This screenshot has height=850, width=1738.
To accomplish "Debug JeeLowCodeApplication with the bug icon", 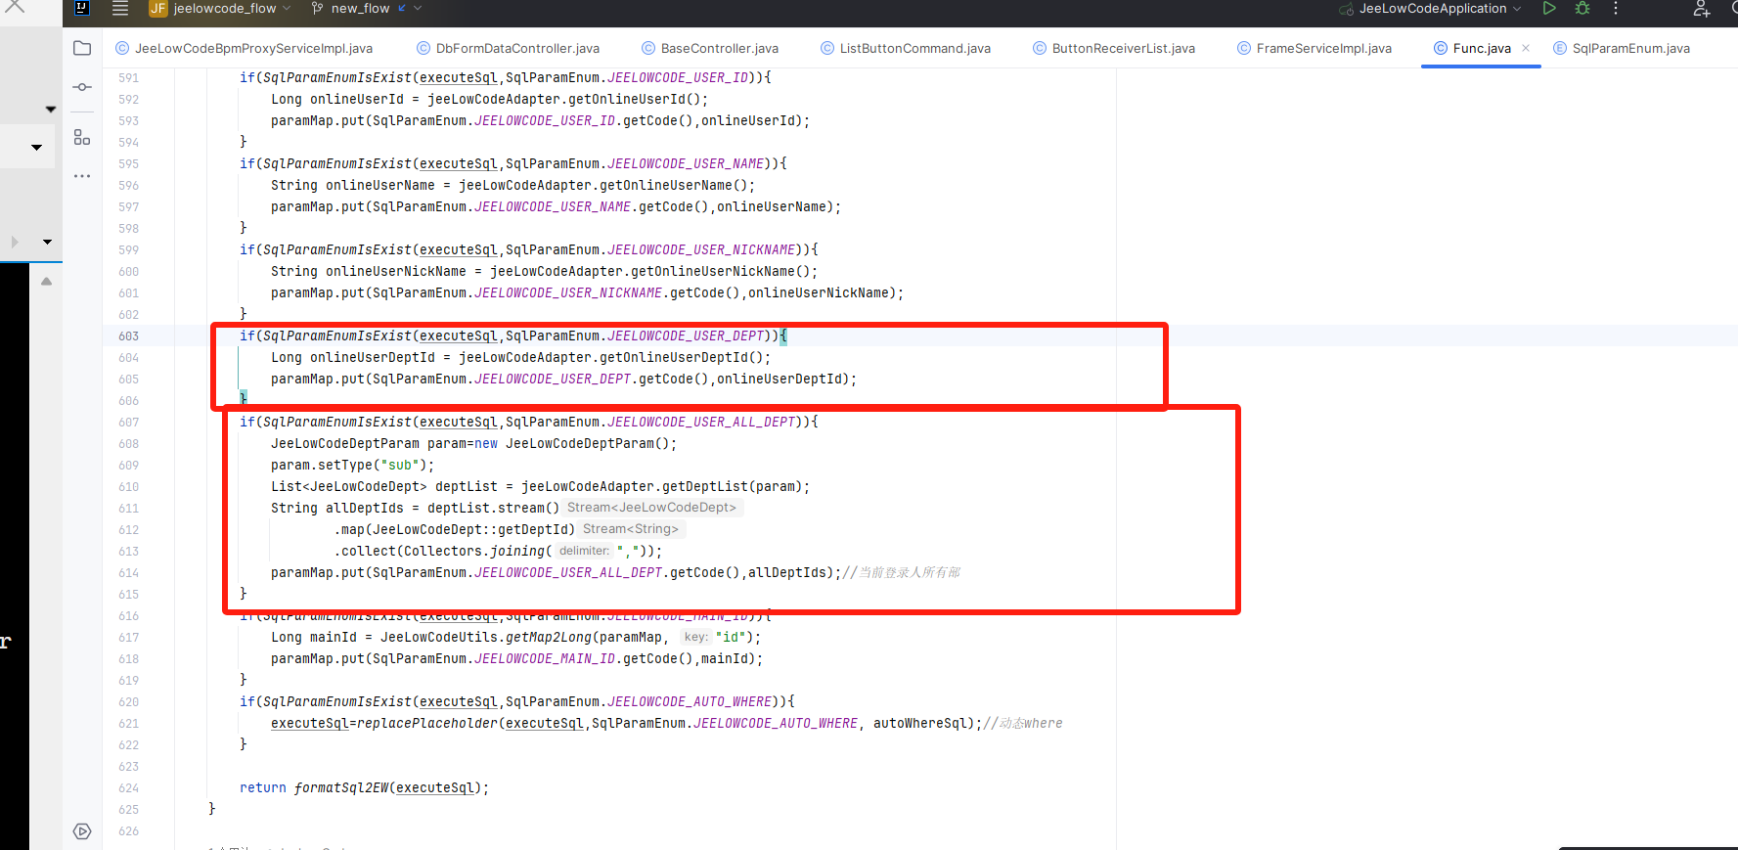I will coord(1582,8).
